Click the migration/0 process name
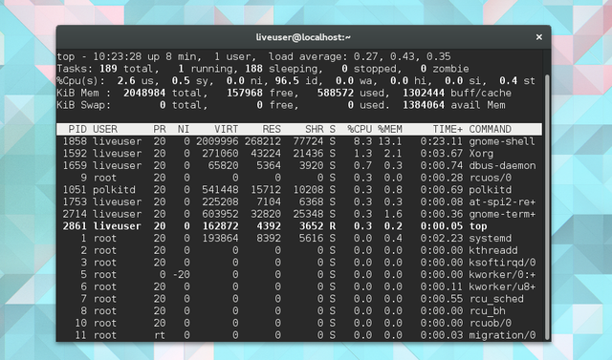The width and height of the screenshot is (612, 360). pyautogui.click(x=502, y=334)
